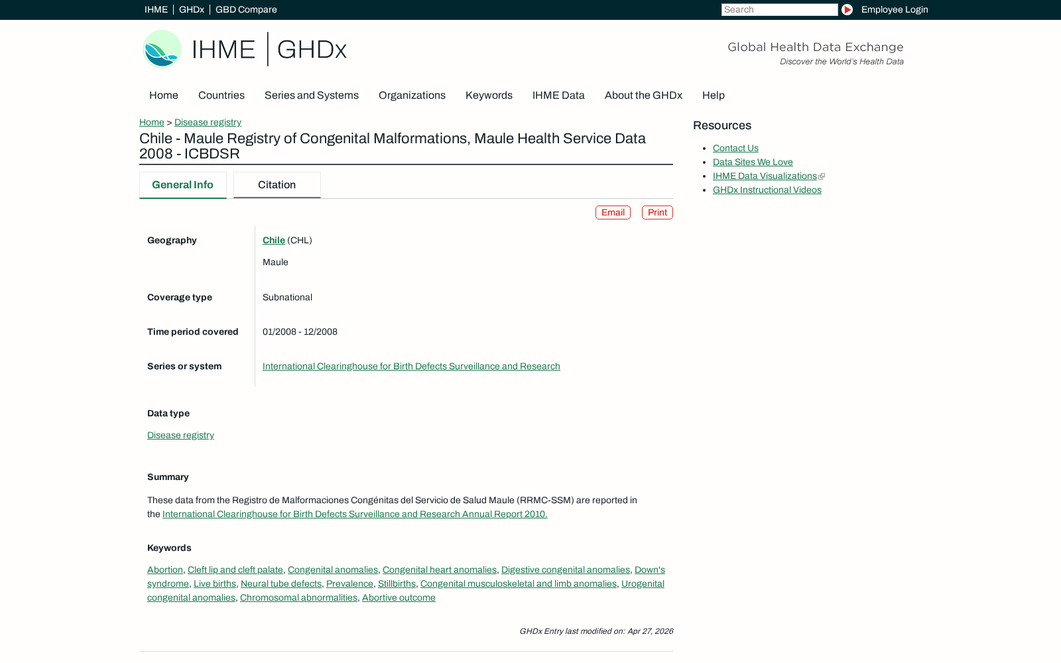Image resolution: width=1061 pixels, height=663 pixels.
Task: Open International Clearinghouse series link
Action: 411,366
